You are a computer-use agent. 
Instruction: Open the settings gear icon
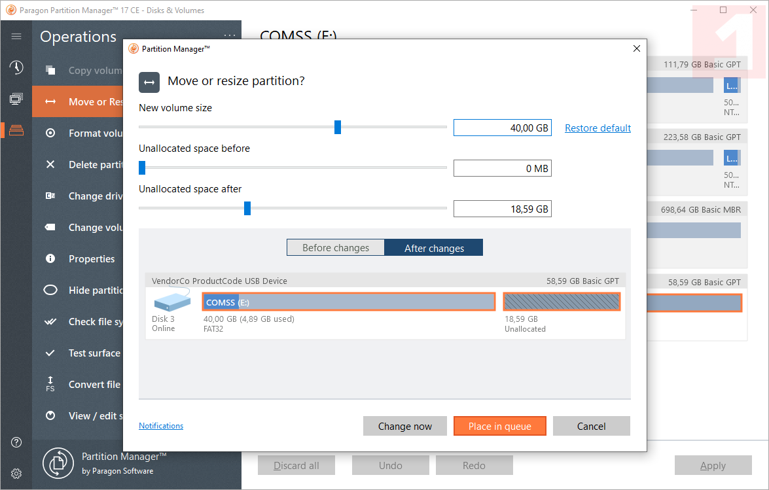click(16, 474)
